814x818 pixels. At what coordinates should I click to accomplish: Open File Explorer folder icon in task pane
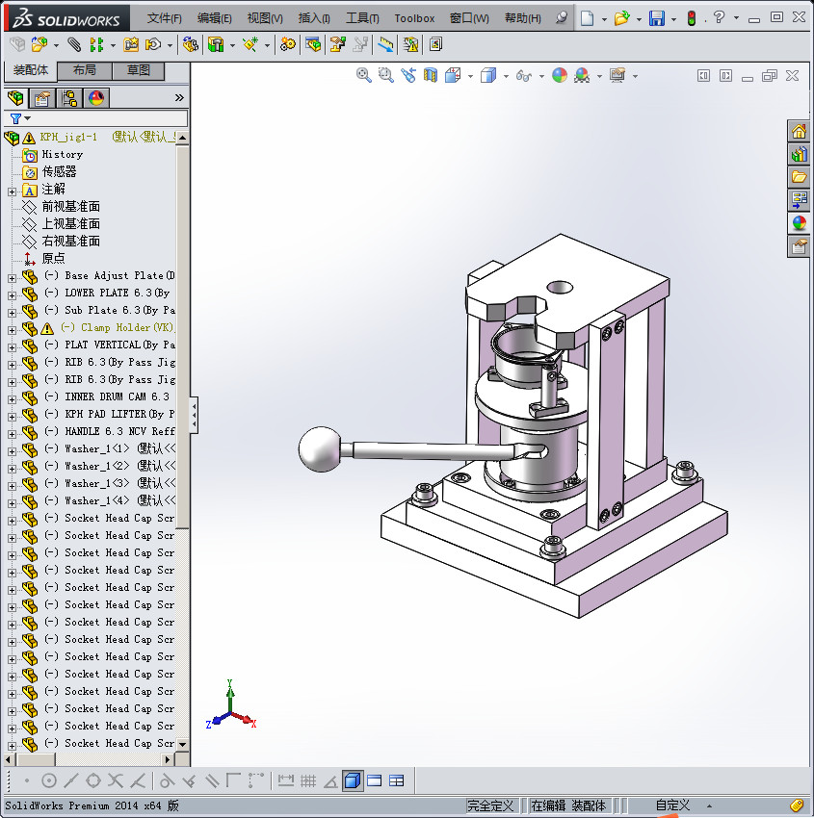point(799,177)
